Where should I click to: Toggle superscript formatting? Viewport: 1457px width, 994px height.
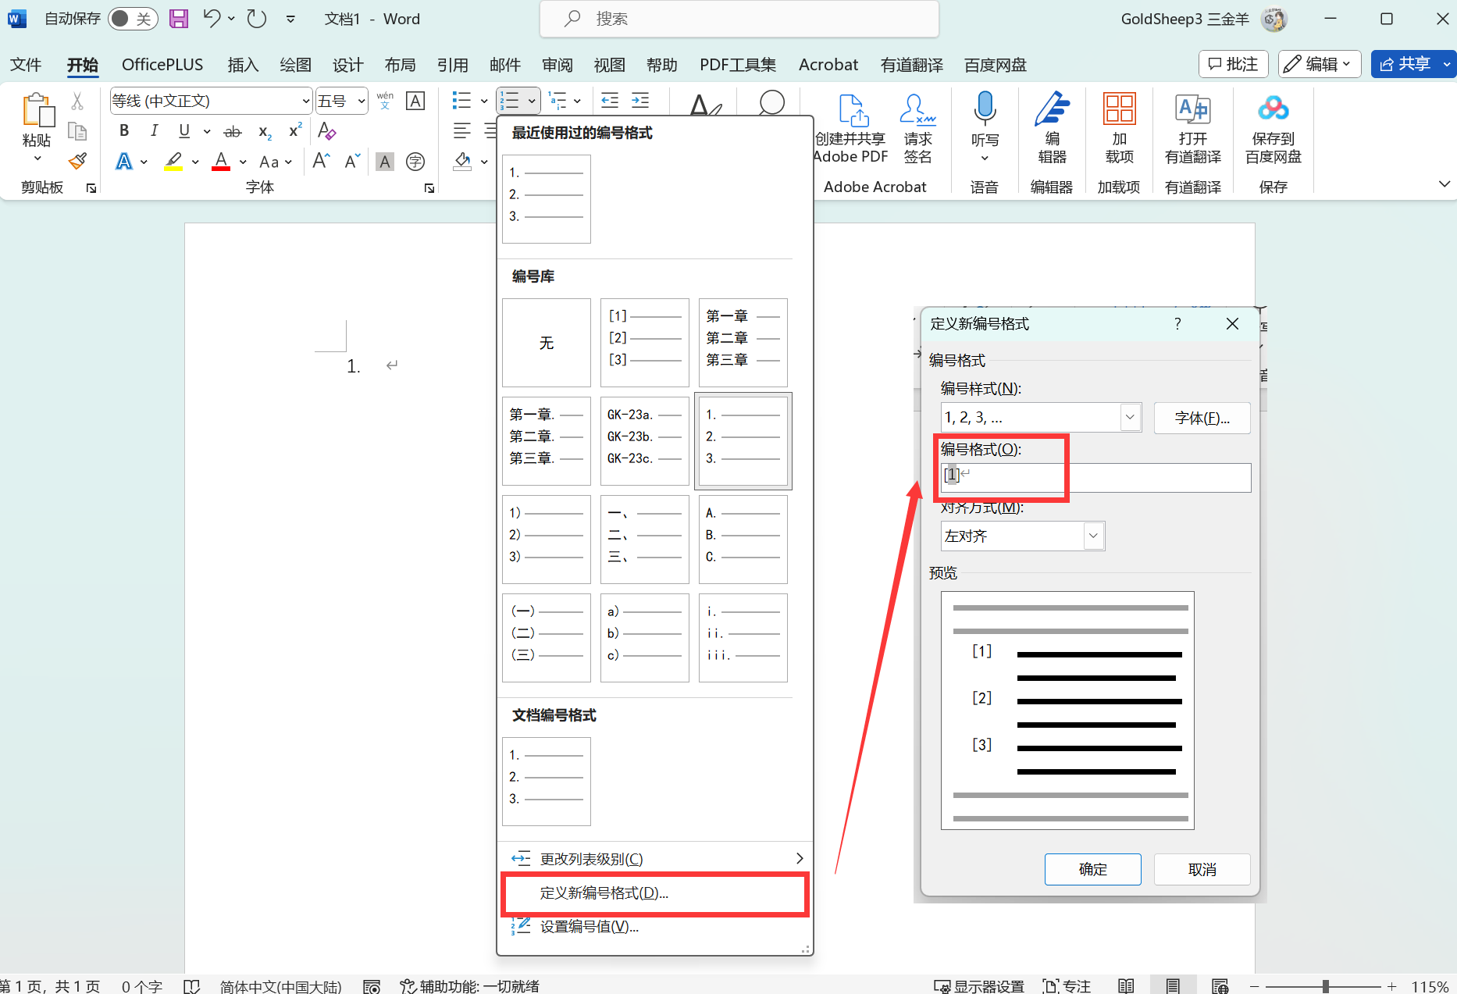pyautogui.click(x=295, y=131)
